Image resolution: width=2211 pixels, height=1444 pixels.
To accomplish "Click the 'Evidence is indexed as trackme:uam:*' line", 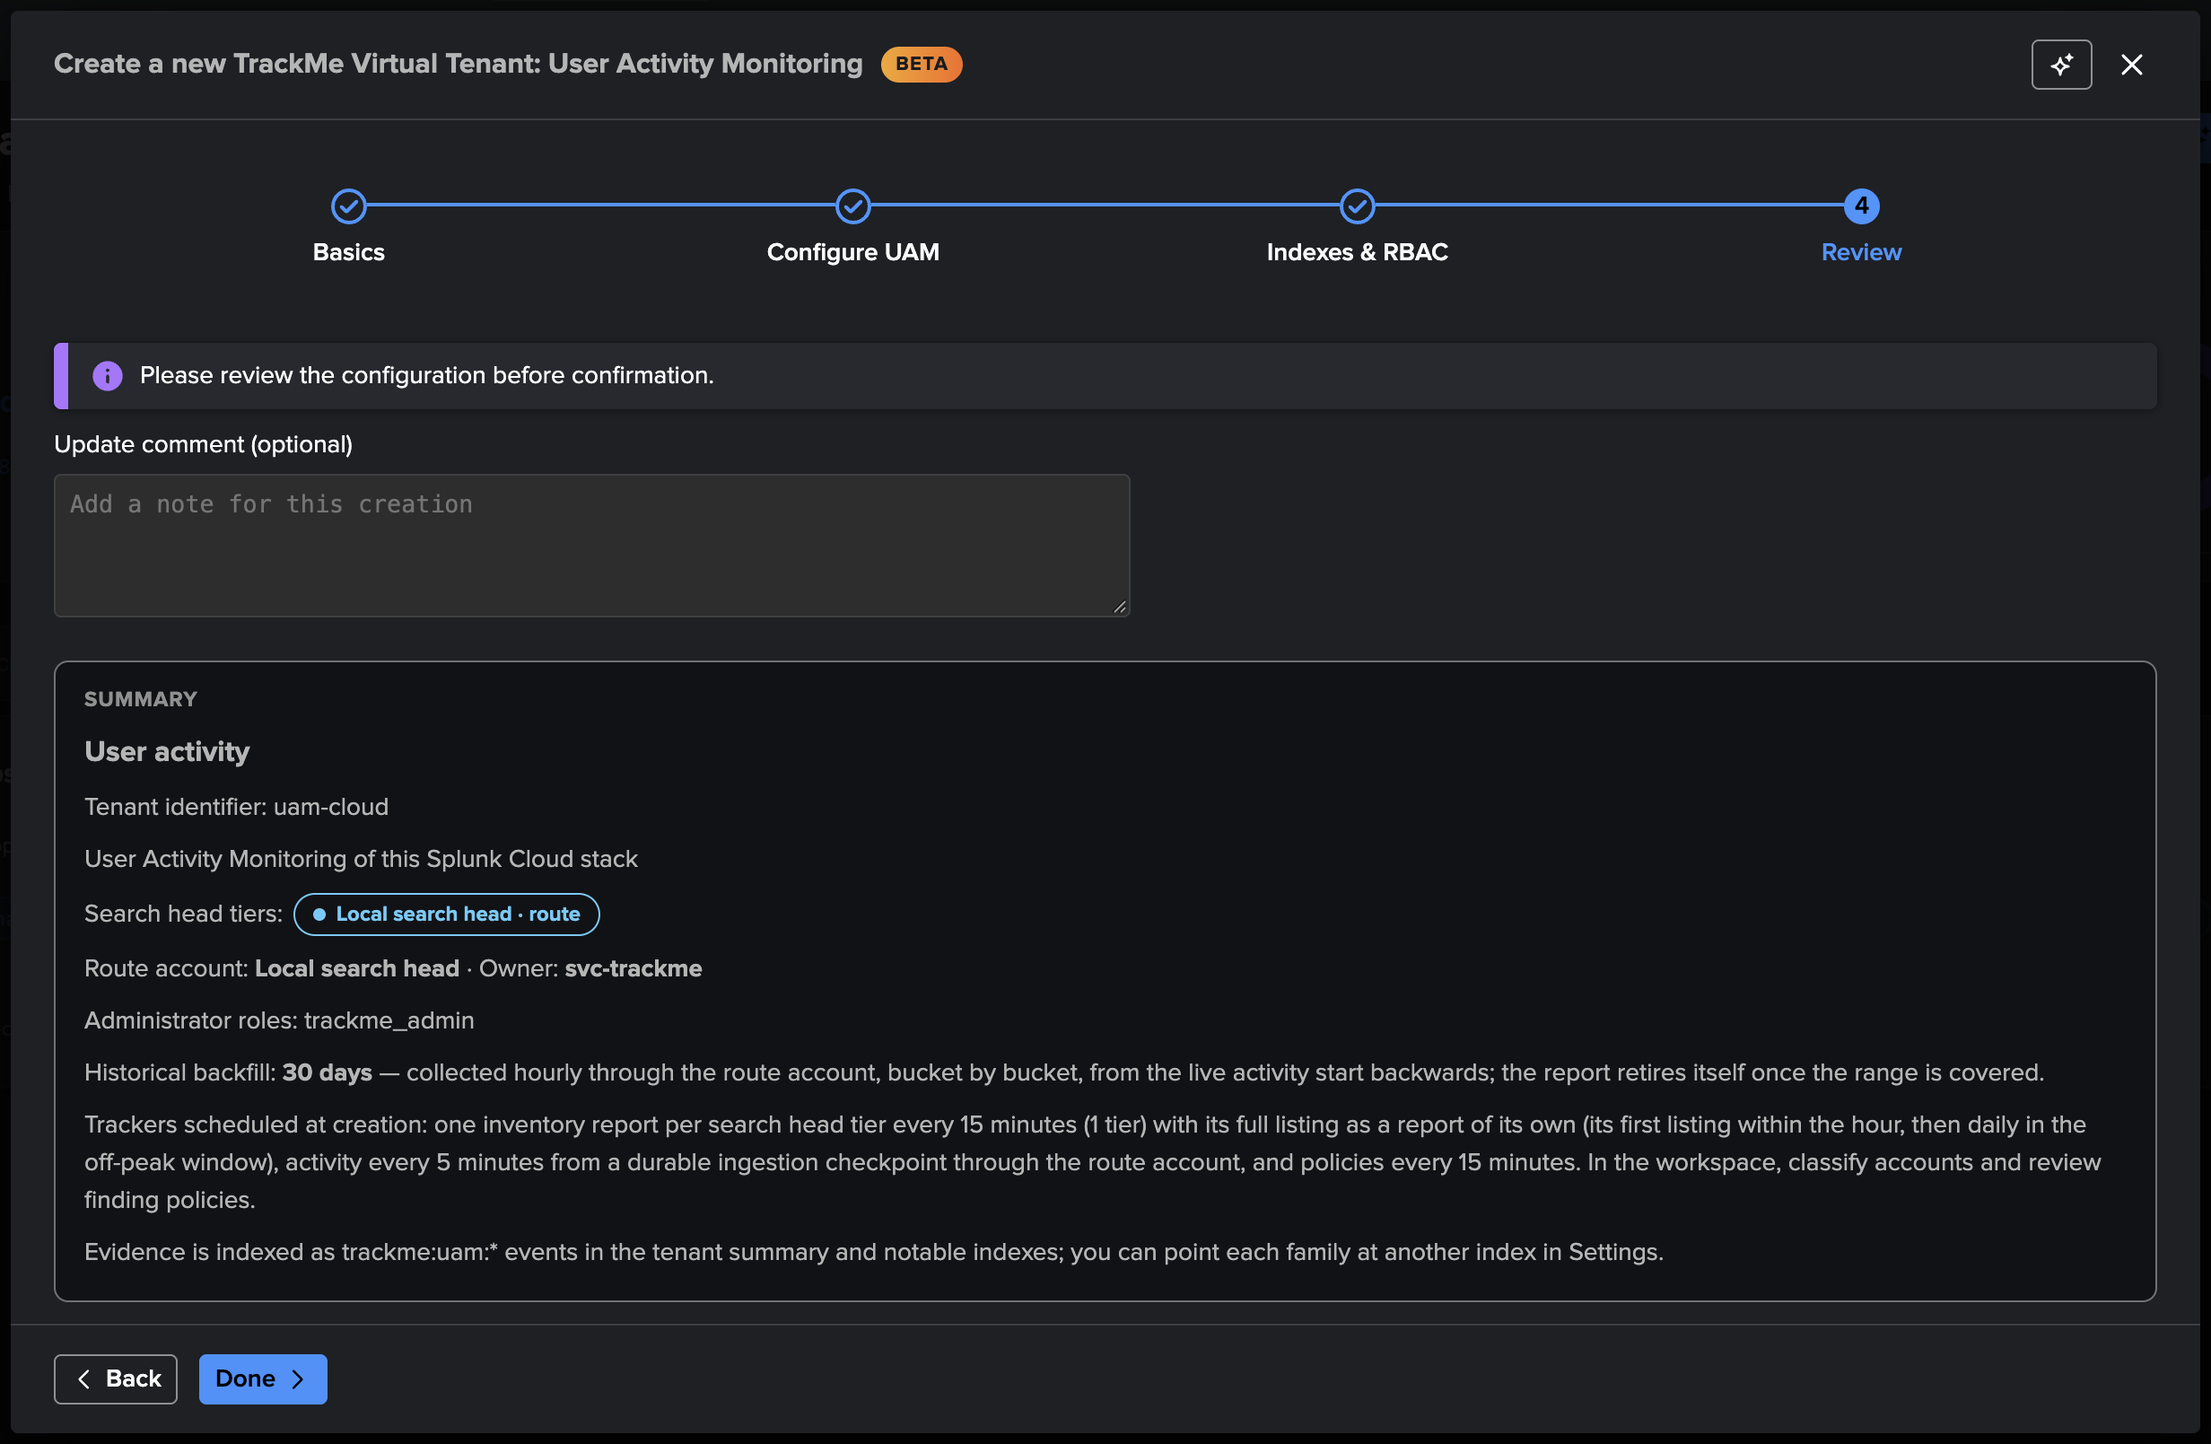I will point(873,1252).
